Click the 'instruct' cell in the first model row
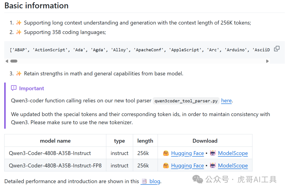Screen dimensions: 286x191 (x=119, y=153)
